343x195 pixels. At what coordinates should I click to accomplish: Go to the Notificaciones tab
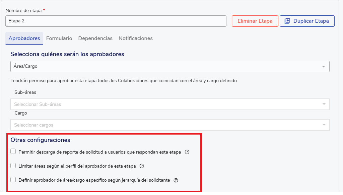point(135,38)
